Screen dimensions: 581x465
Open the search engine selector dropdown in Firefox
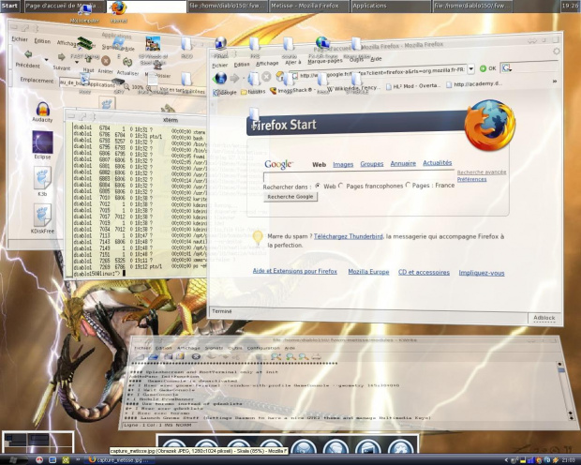point(507,67)
